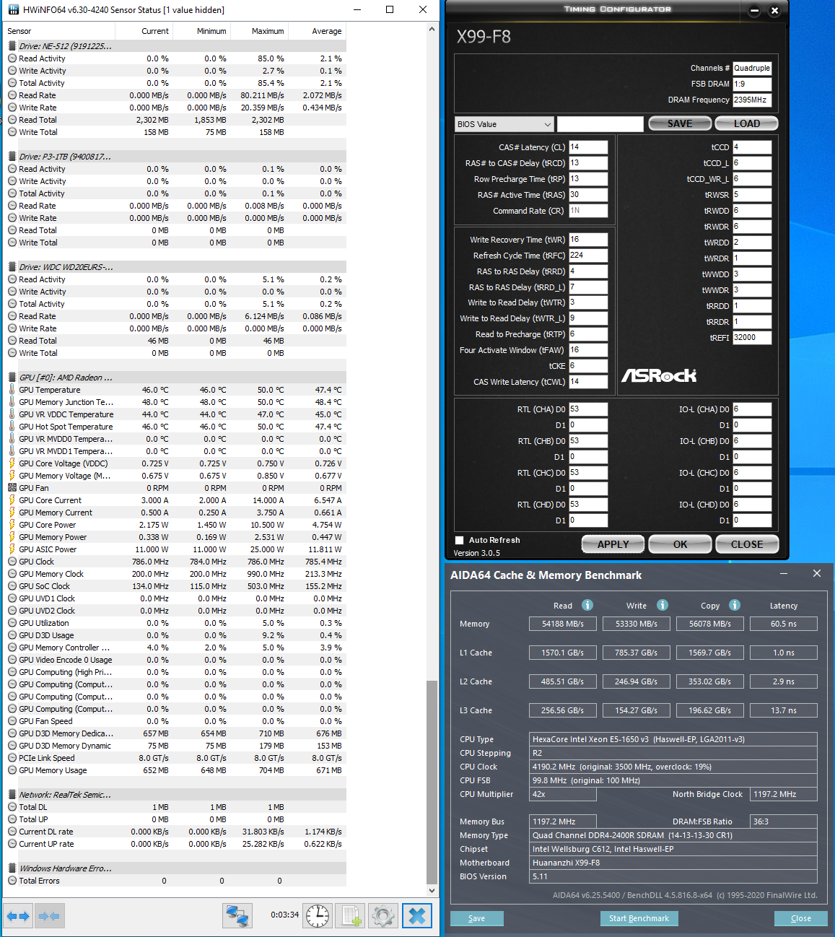835x937 pixels.
Task: Toggle the Auto Refresh checkbox
Action: (459, 540)
